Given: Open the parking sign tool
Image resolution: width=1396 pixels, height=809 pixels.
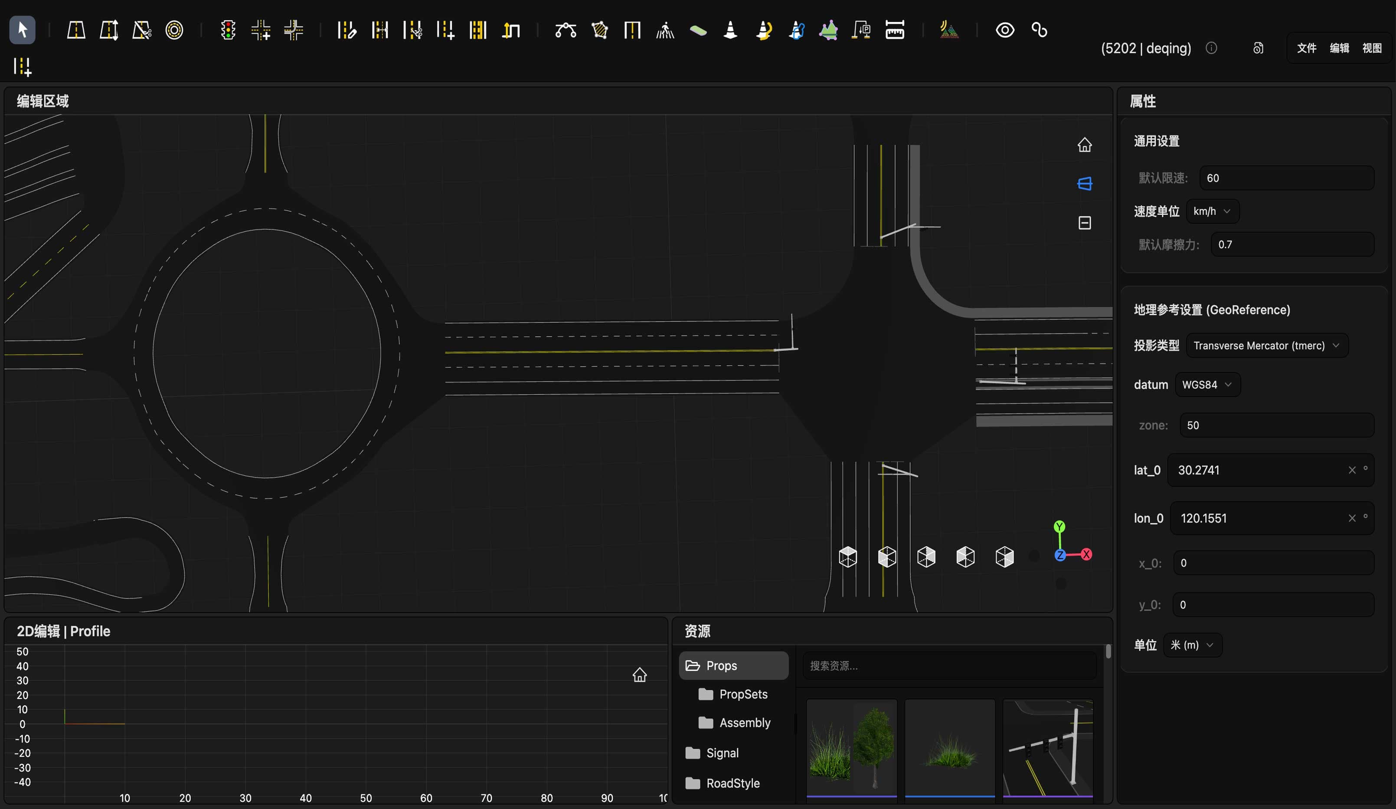Looking at the screenshot, I should (861, 30).
